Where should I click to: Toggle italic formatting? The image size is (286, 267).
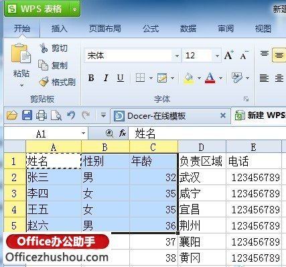[x=106, y=78]
